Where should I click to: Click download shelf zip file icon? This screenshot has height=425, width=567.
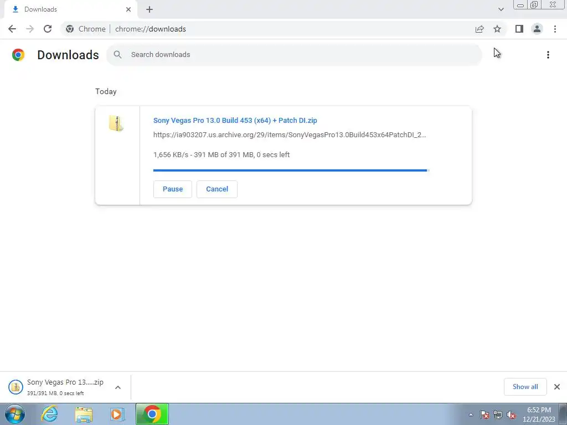point(16,387)
